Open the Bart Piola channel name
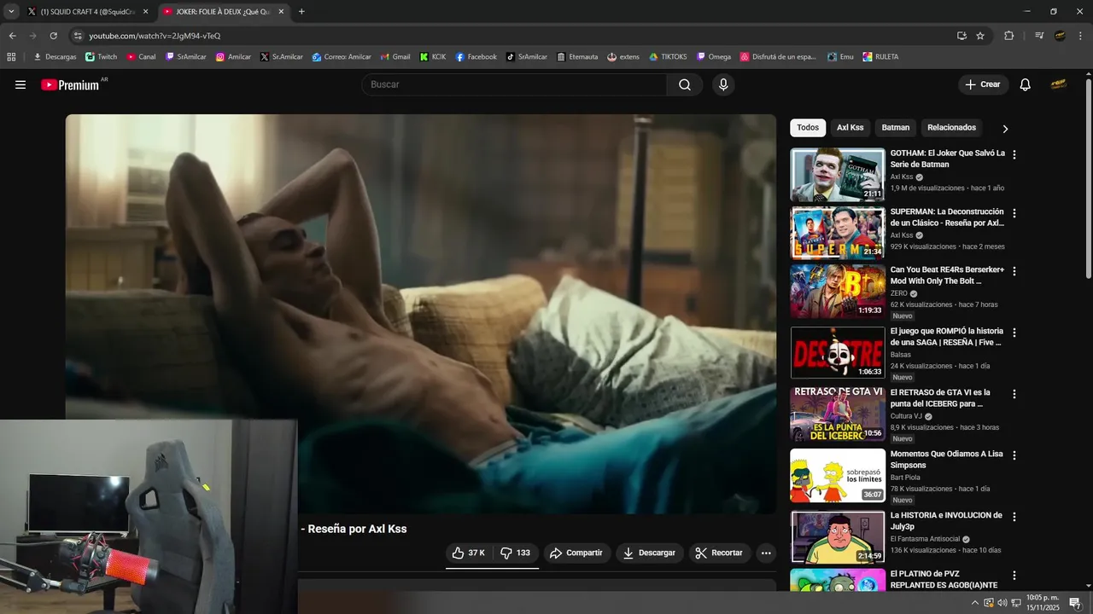Viewport: 1093px width, 614px height. [x=905, y=478]
